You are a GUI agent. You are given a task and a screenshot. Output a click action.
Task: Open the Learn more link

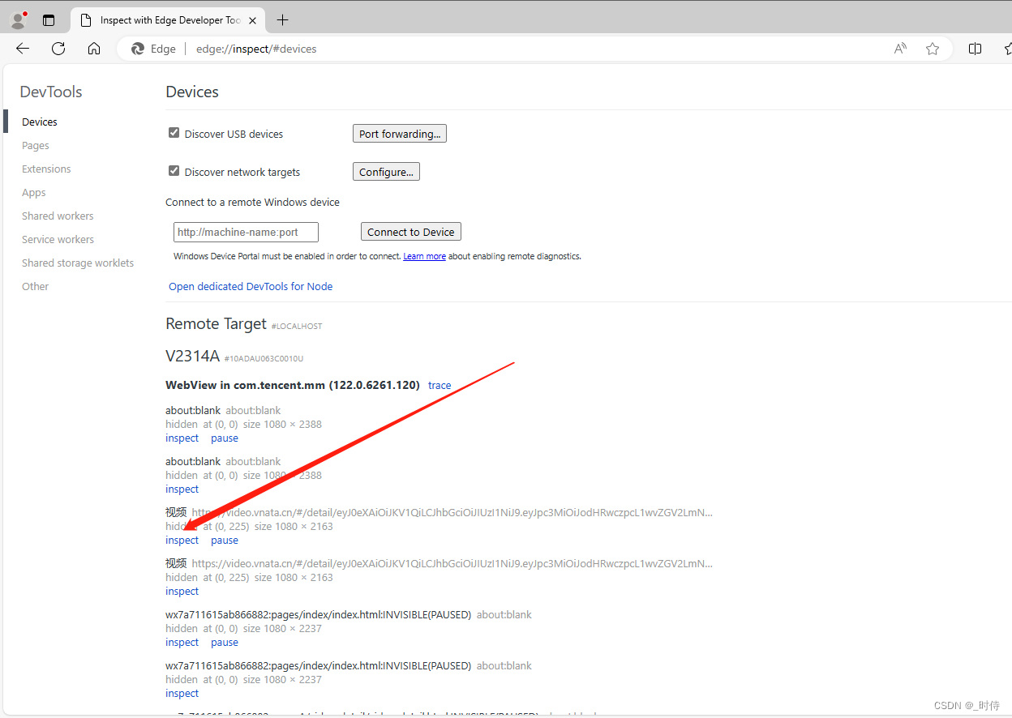tap(425, 256)
